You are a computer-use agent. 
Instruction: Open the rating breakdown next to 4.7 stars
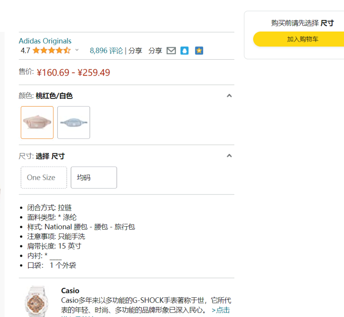(x=76, y=50)
